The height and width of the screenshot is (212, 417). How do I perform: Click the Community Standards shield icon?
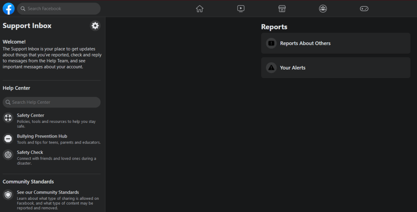pos(8,195)
